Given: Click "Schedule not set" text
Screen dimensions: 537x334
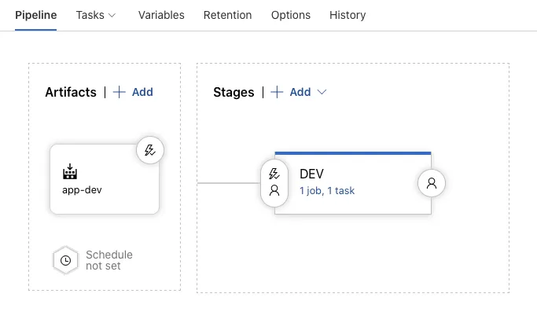Looking at the screenshot, I should (x=109, y=260).
